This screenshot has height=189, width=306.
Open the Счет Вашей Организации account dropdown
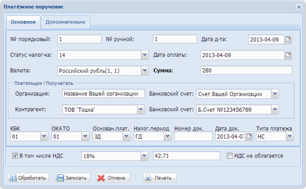click(275, 94)
